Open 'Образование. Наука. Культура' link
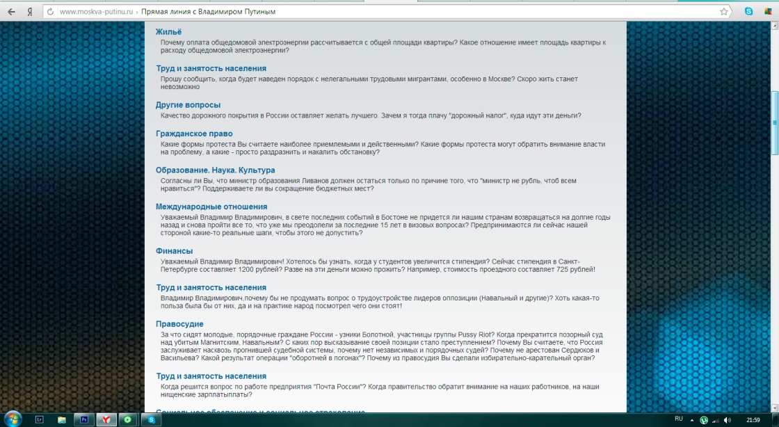Viewport: 779px width, 427px height. (215, 170)
